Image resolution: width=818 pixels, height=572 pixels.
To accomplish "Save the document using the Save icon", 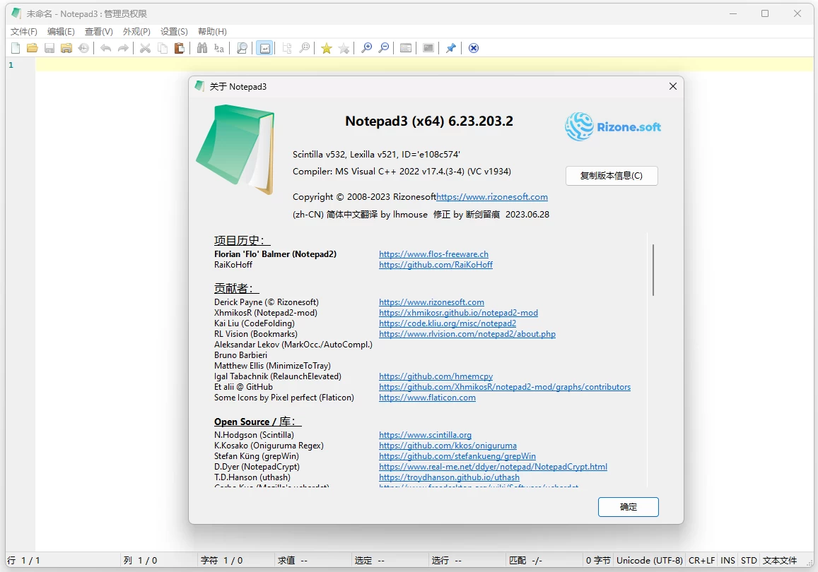I will 49,47.
